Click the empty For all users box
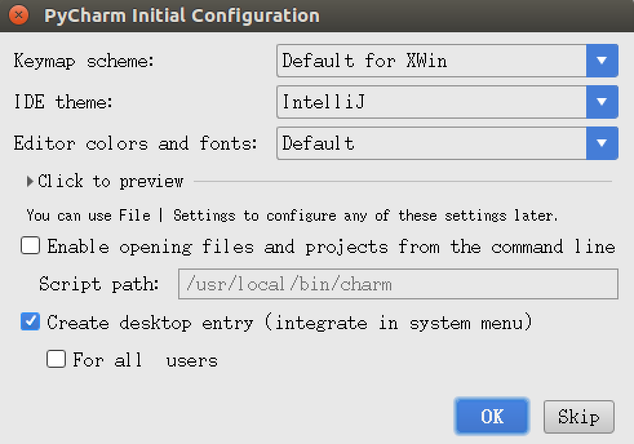Screen dimensions: 634x444 tap(56, 359)
